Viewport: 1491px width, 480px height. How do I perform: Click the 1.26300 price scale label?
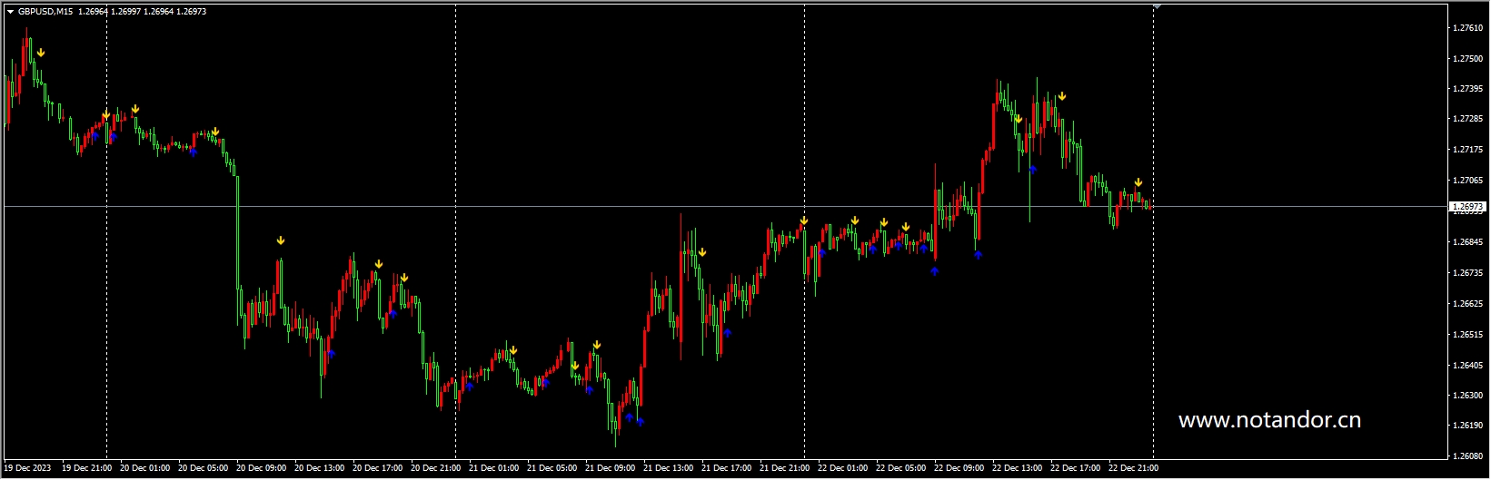point(1466,396)
